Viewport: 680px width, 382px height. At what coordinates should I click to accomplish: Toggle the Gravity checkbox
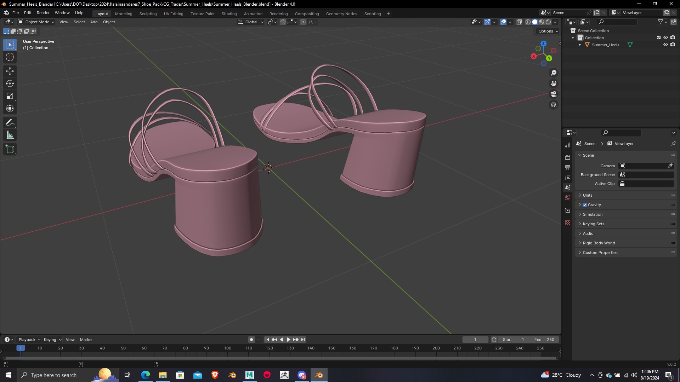tap(585, 205)
